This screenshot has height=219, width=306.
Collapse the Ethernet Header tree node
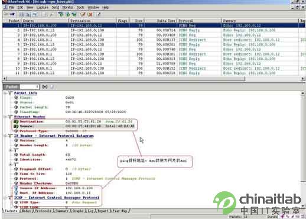coord(5,117)
